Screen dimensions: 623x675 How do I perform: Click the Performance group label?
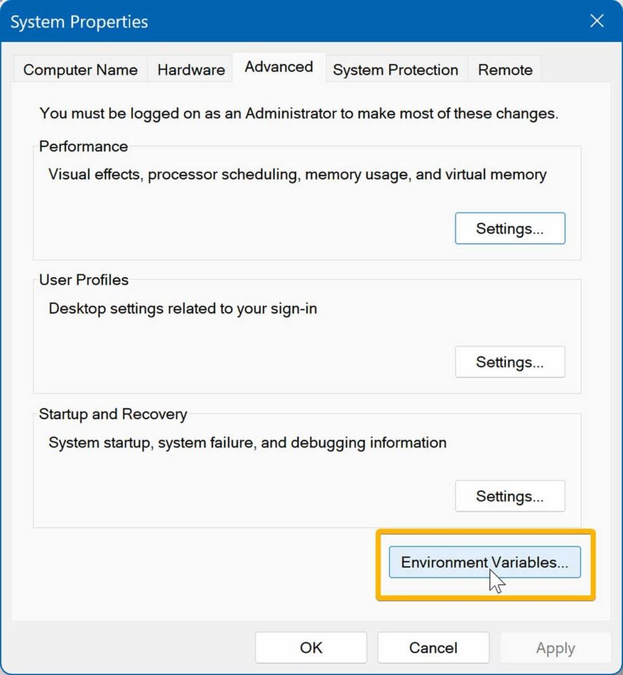pyautogui.click(x=84, y=146)
